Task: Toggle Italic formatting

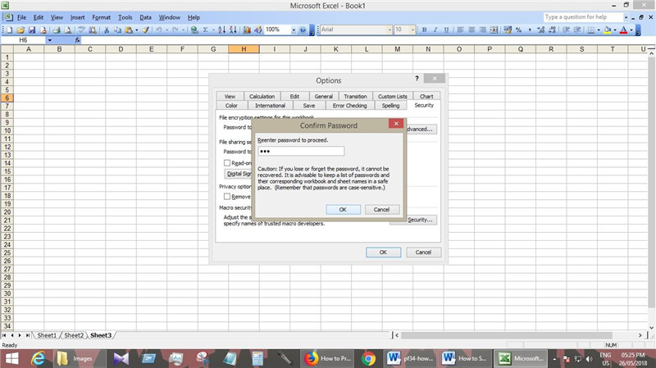Action: (435, 30)
